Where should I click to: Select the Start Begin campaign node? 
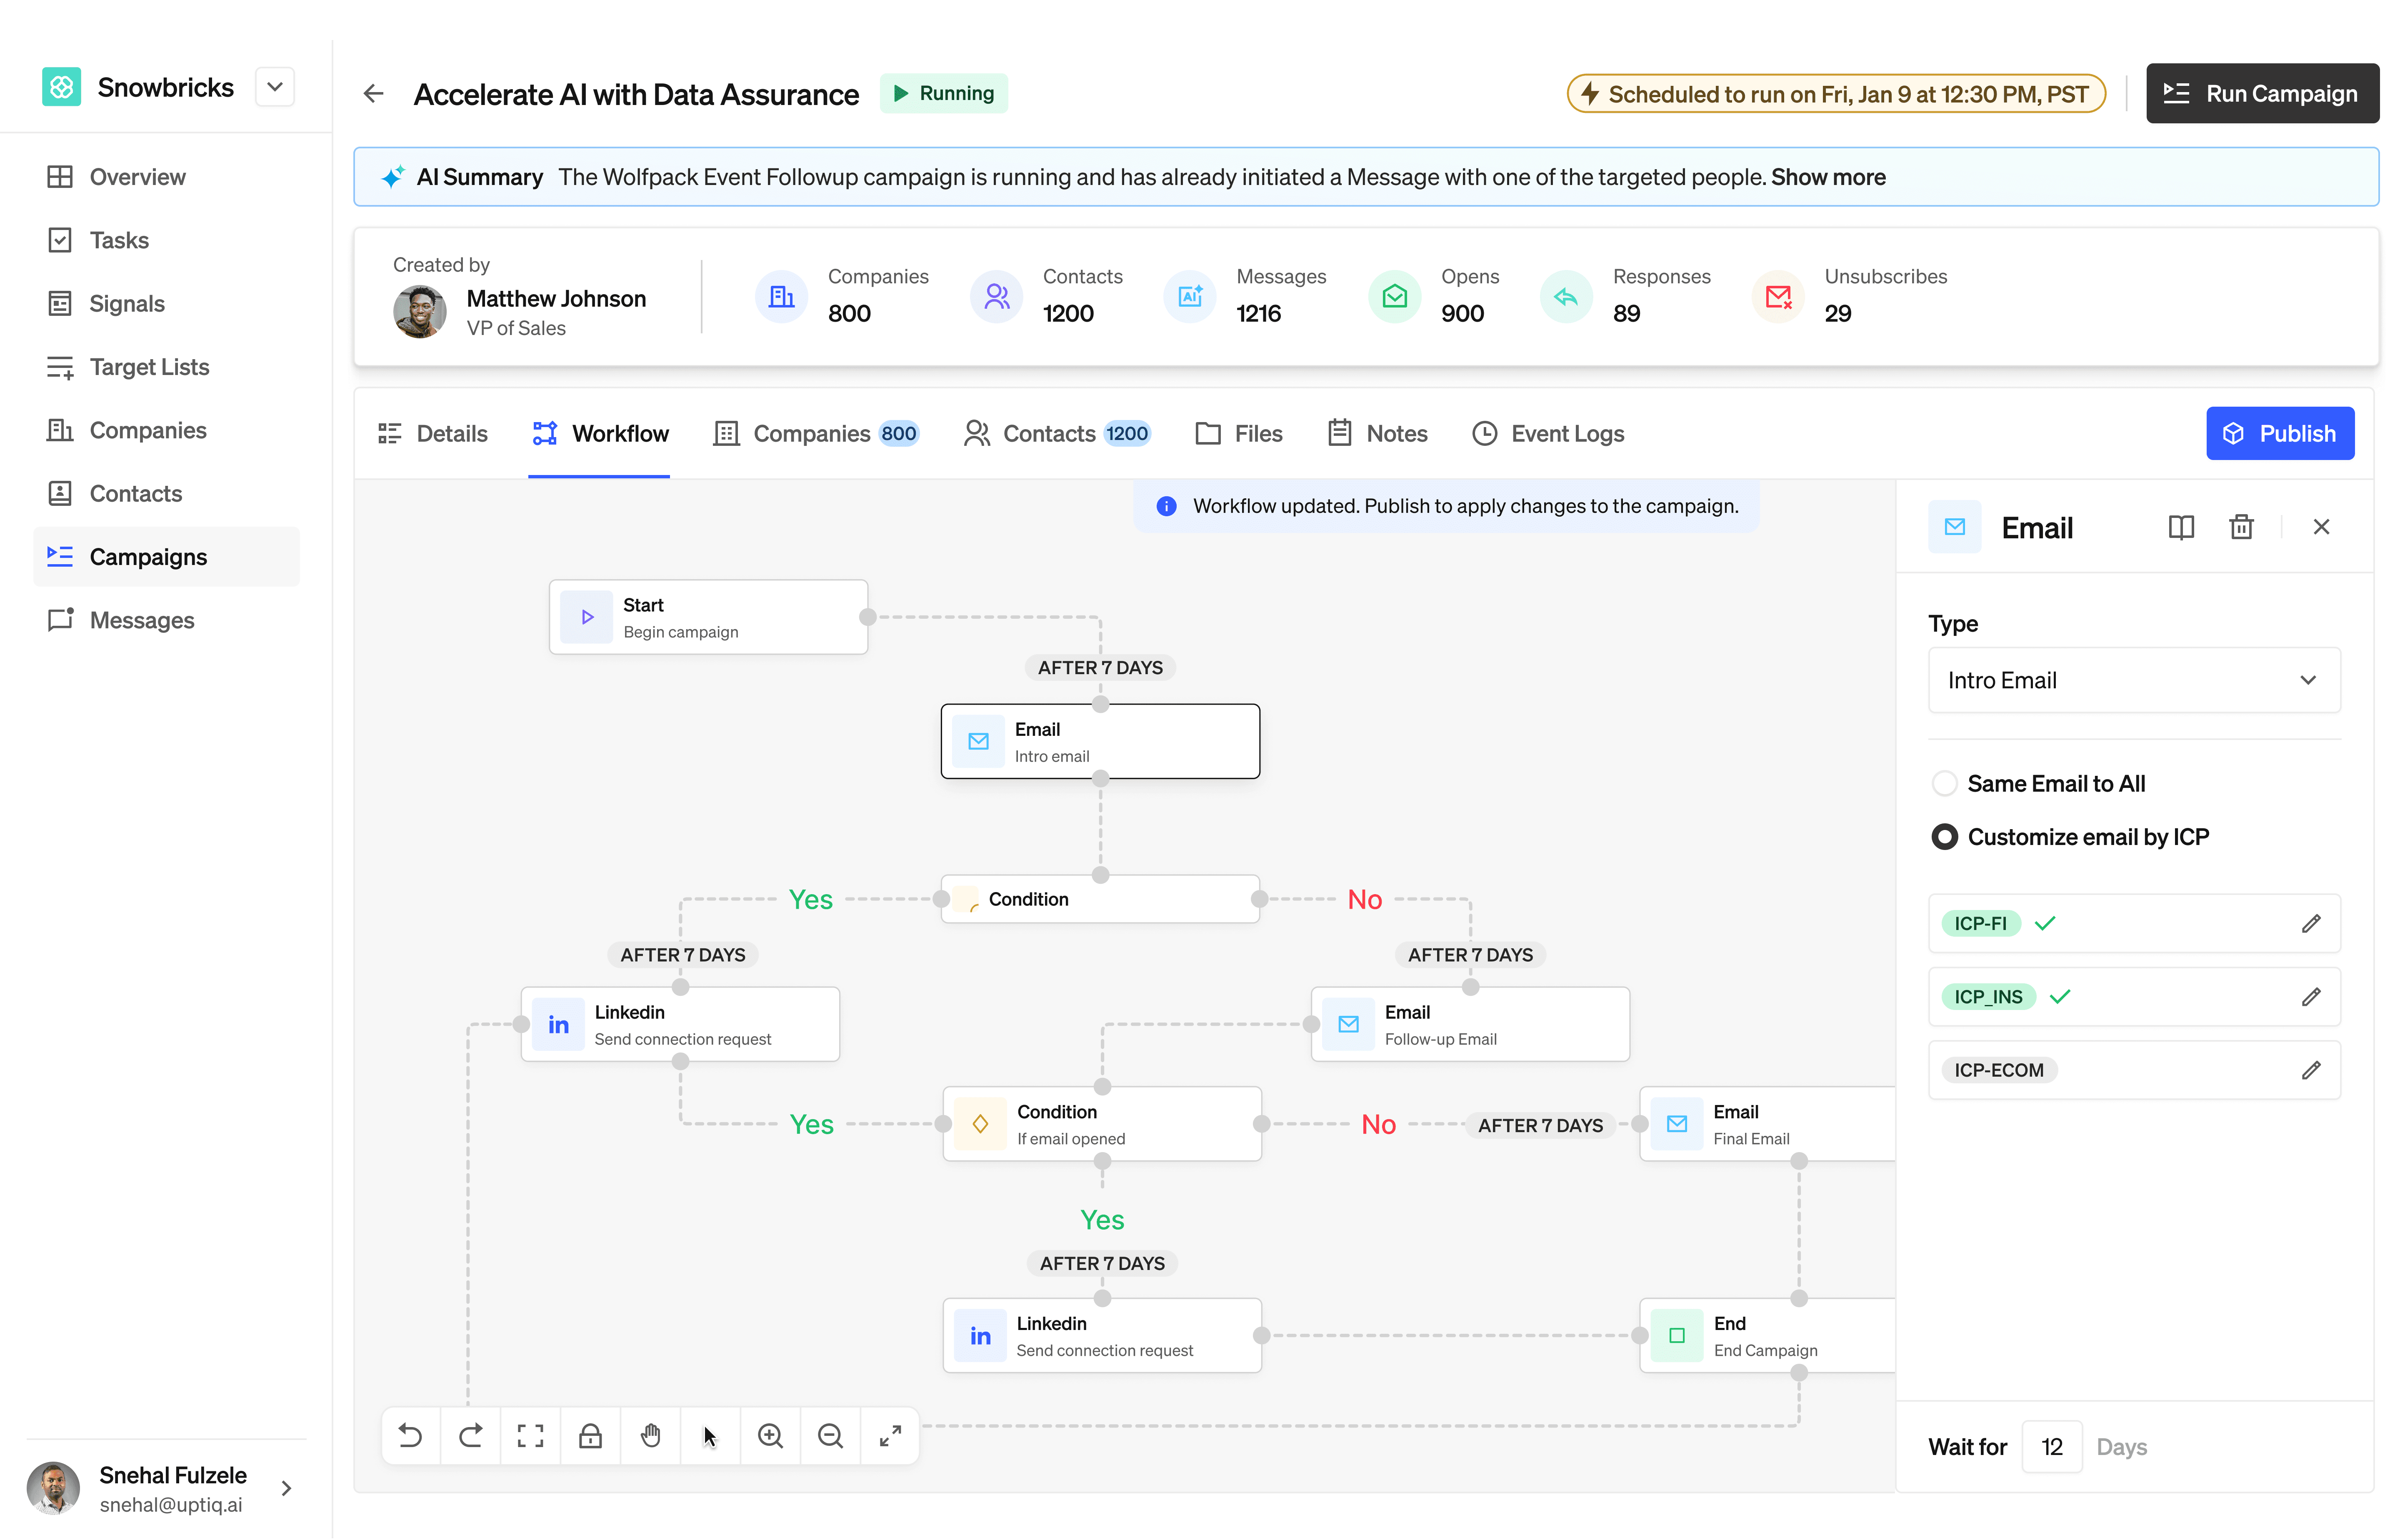[708, 617]
